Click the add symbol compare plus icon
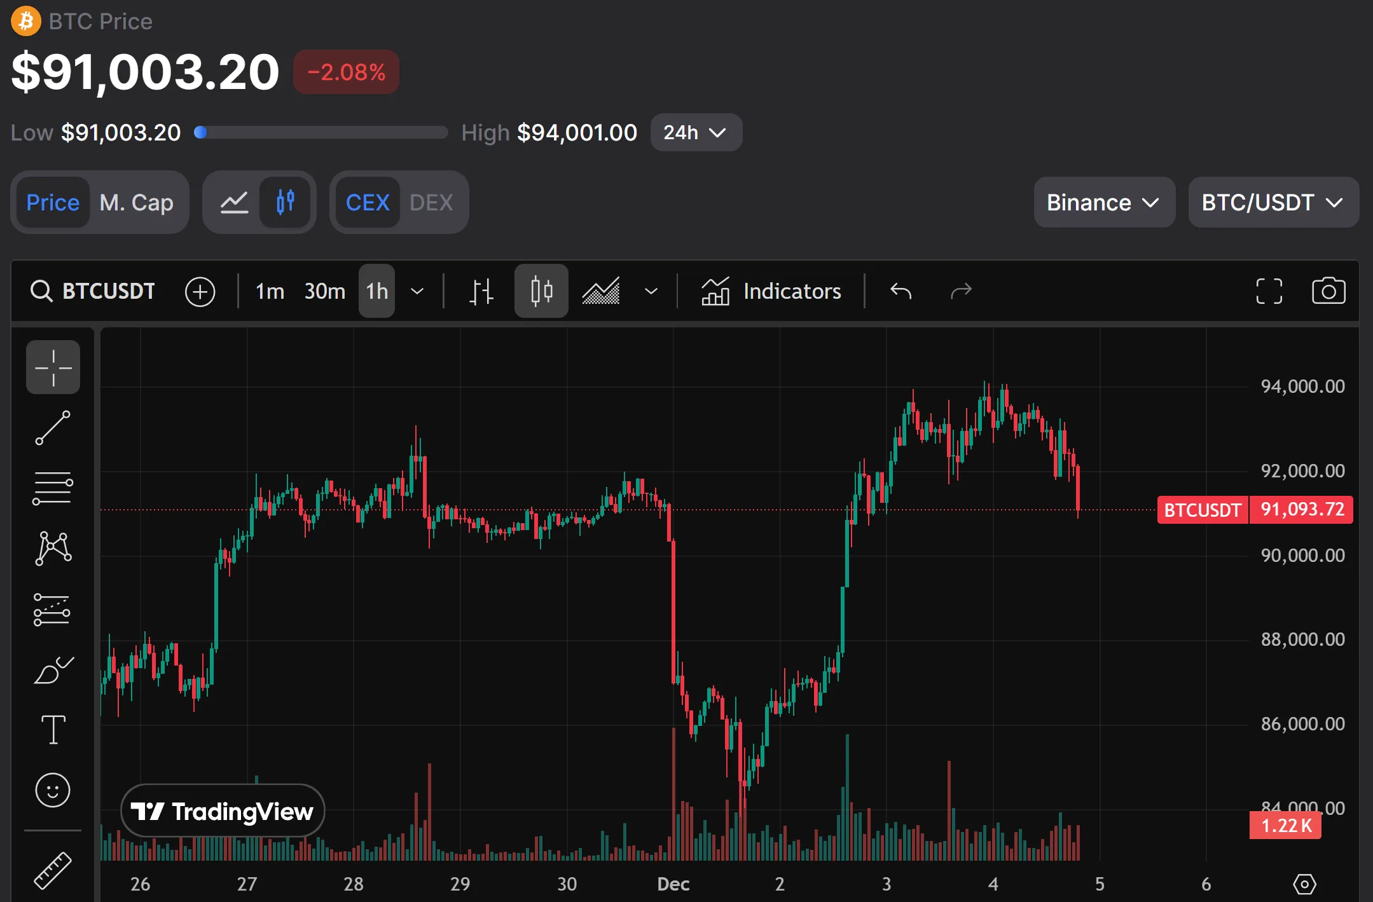 (200, 292)
